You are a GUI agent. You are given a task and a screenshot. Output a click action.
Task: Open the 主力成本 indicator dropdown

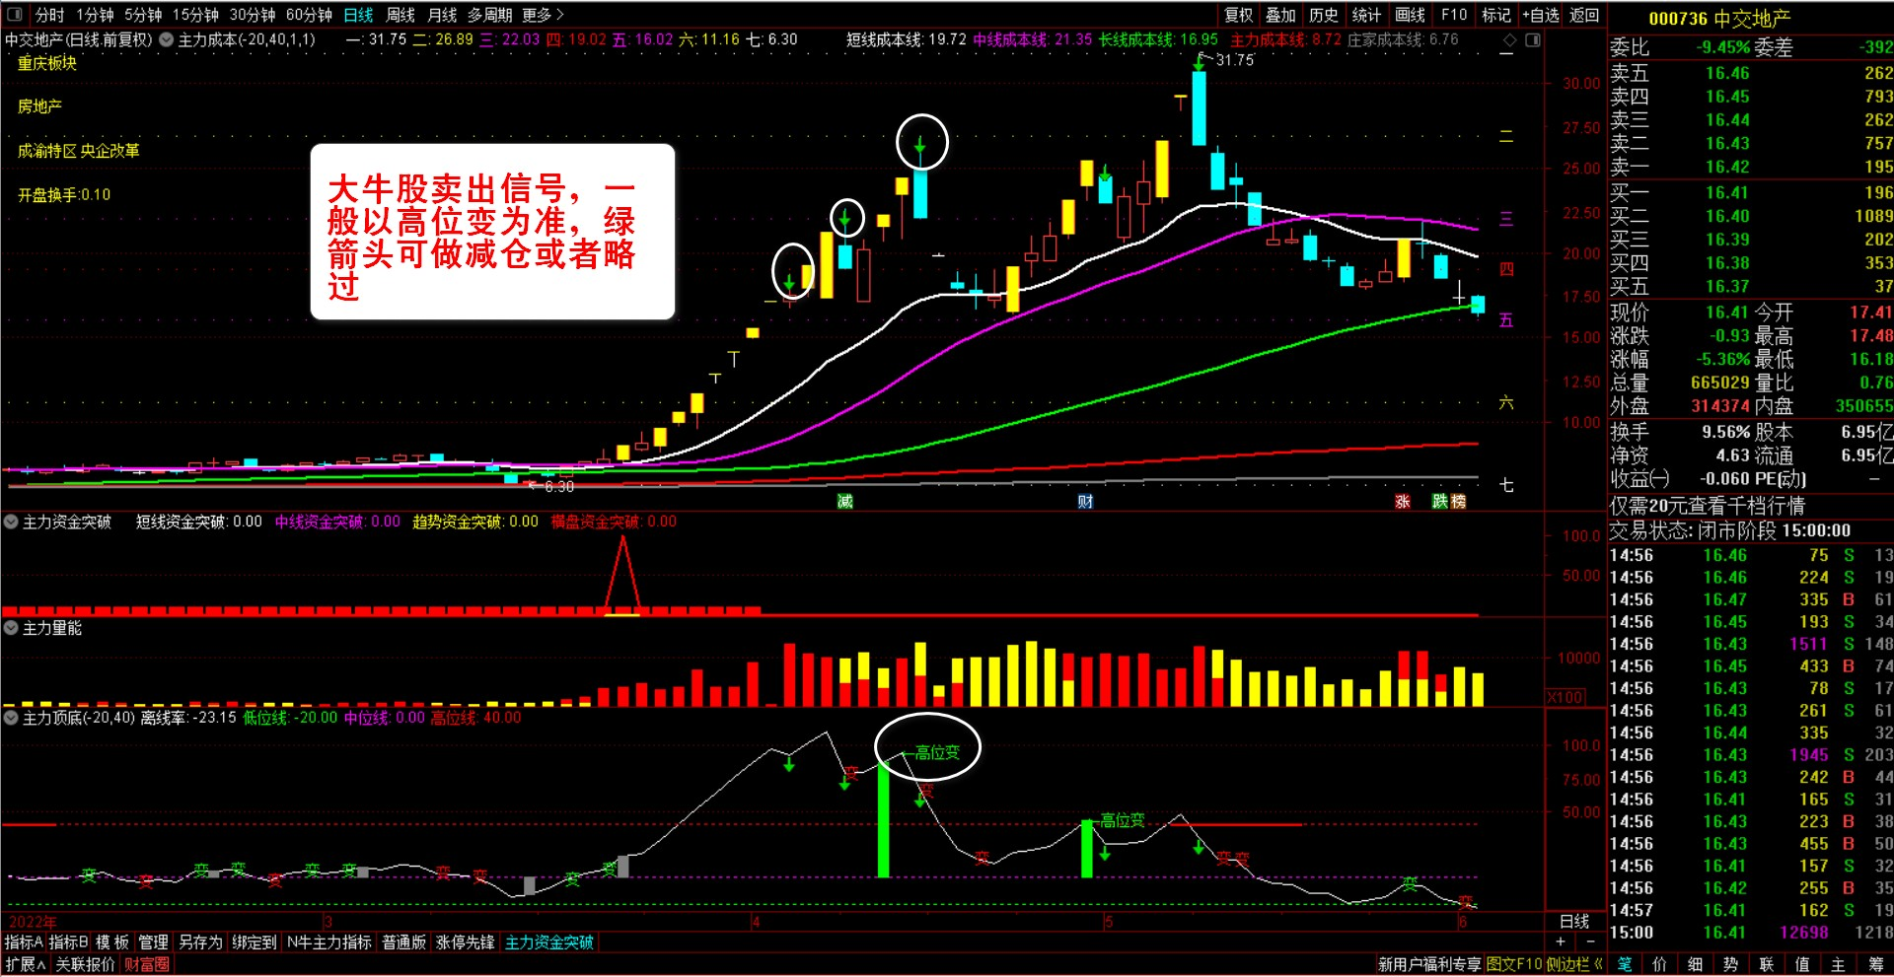[167, 40]
